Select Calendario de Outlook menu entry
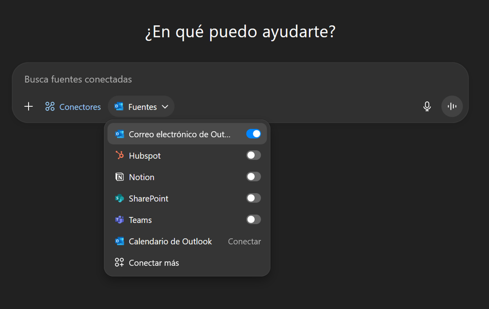This screenshot has width=489, height=309. [170, 241]
